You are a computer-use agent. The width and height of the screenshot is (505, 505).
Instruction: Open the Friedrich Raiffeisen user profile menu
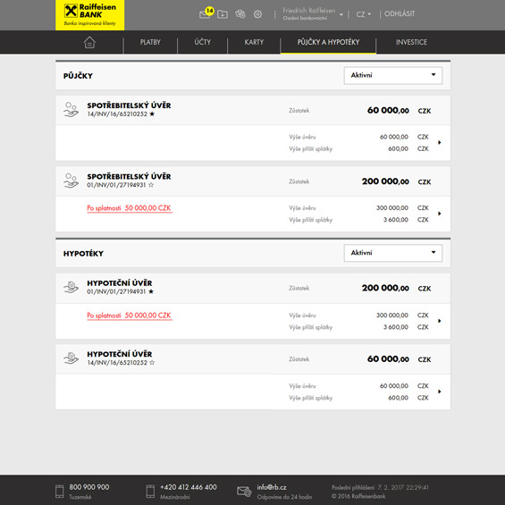(x=313, y=13)
